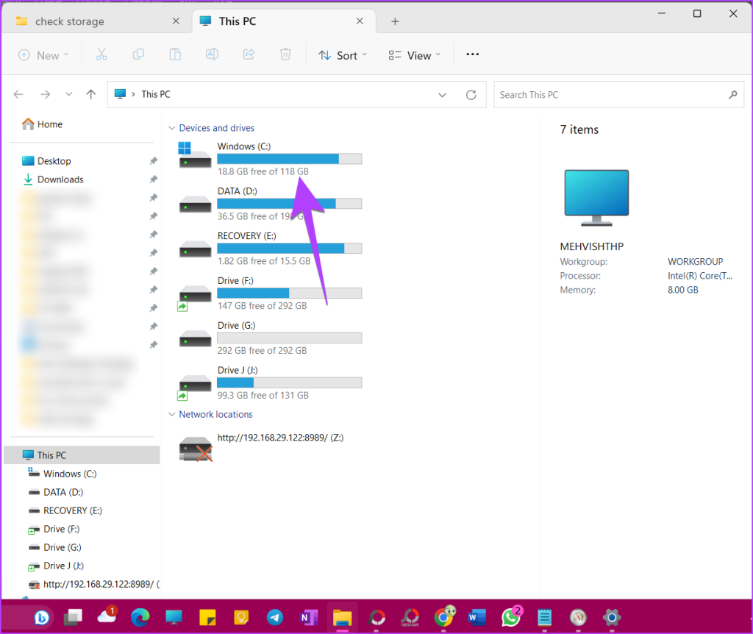This screenshot has width=753, height=634.
Task: Open the Sort dropdown menu
Action: pos(342,55)
